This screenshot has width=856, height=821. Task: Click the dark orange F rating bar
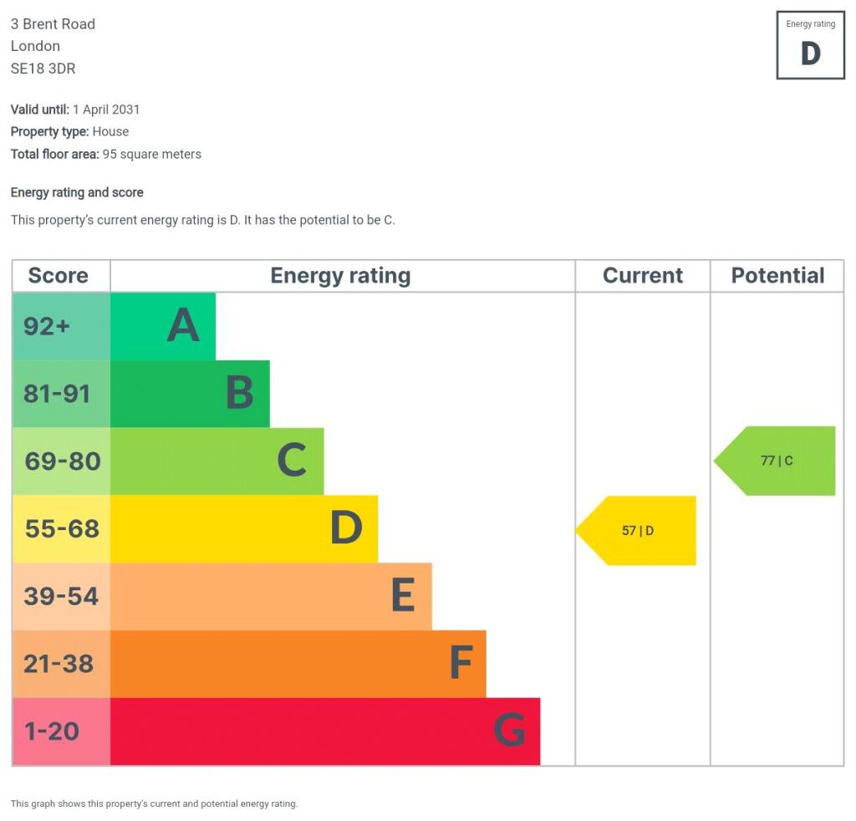tap(298, 664)
